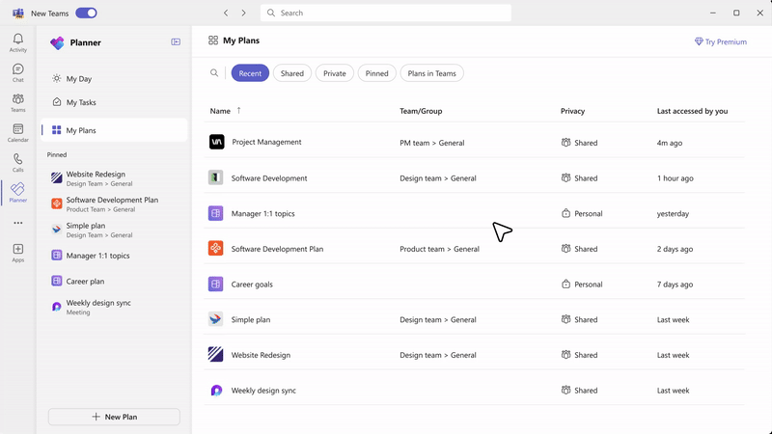The width and height of the screenshot is (772, 434).
Task: Click the My Plans grid icon in header
Action: point(213,41)
